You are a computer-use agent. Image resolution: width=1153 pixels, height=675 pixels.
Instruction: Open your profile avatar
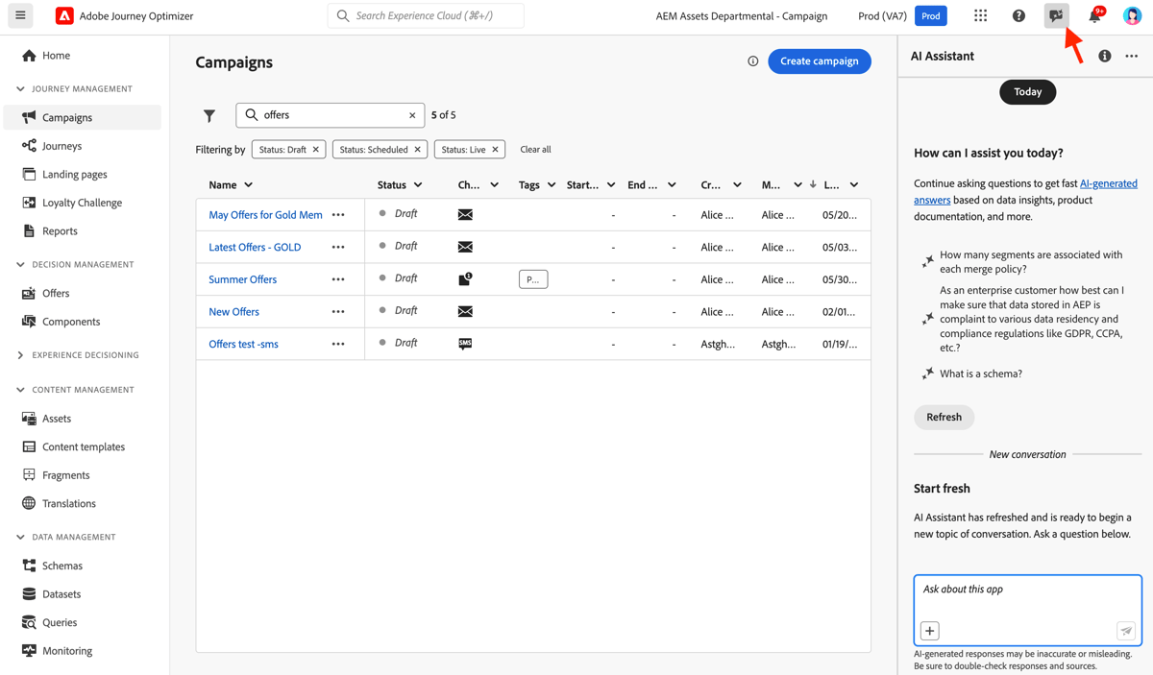coord(1132,15)
